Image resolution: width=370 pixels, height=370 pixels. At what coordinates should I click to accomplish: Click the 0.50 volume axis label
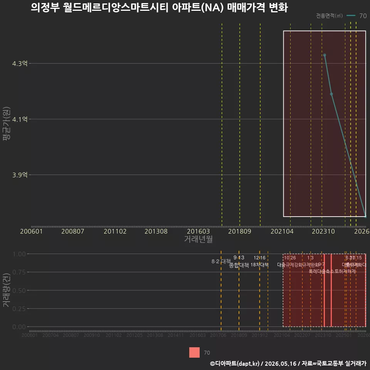(19, 291)
